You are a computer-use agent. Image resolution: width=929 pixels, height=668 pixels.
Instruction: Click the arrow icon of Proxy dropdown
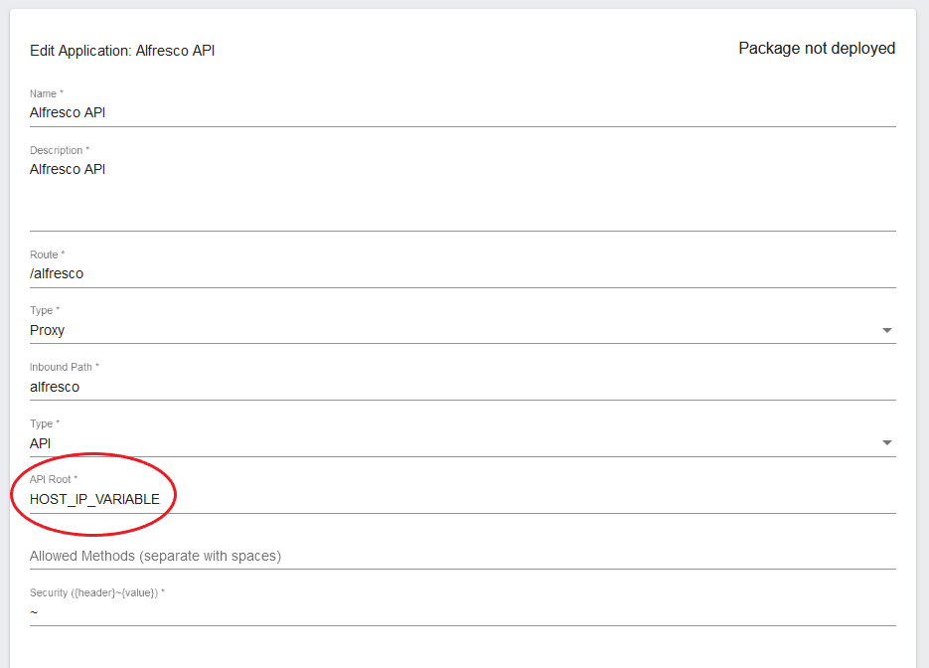point(887,330)
